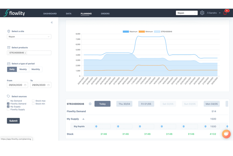This screenshot has width=233, height=156.
Task: Open calendar icon in From date field
Action: click(x=25, y=85)
